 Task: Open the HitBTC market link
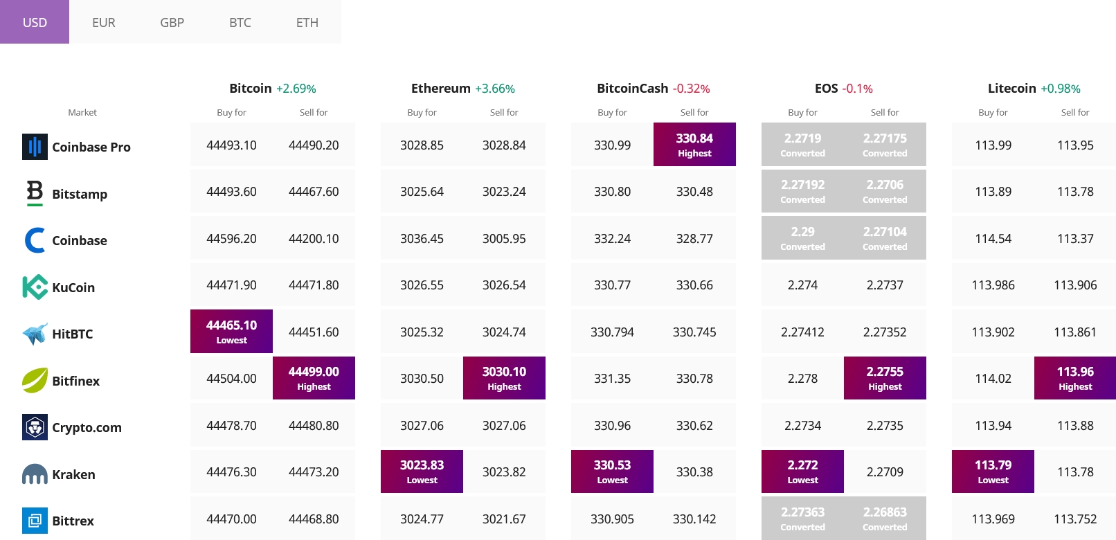[73, 334]
